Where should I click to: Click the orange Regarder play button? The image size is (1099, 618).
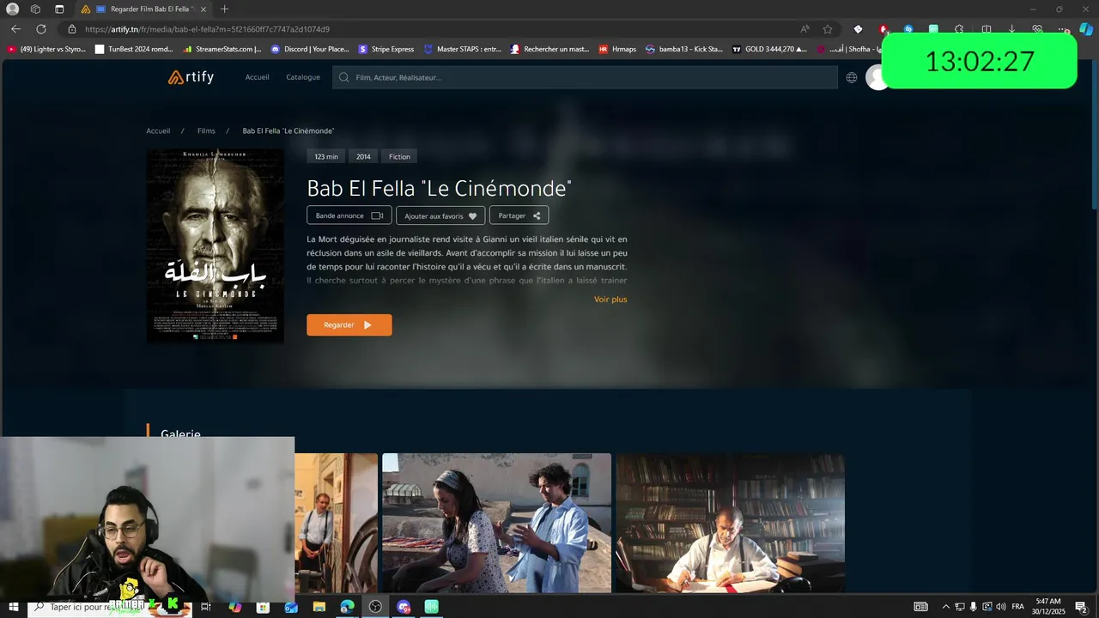tap(349, 324)
